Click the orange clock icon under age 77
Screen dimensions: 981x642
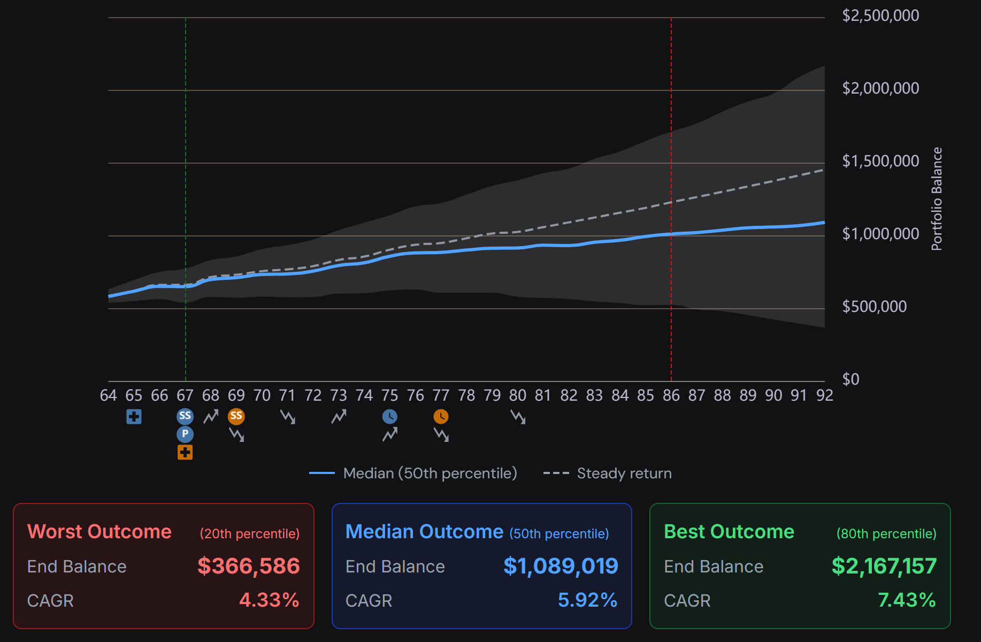pyautogui.click(x=441, y=416)
